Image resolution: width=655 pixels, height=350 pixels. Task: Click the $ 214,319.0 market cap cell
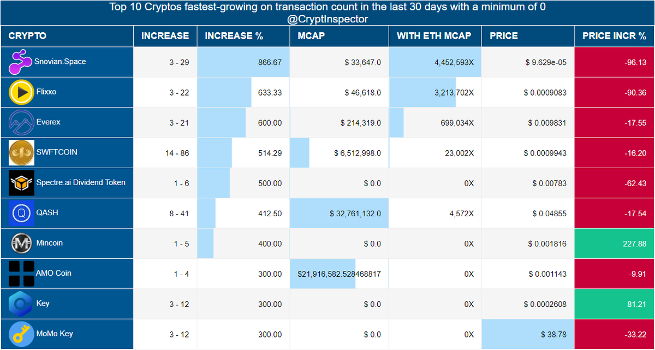(340, 122)
